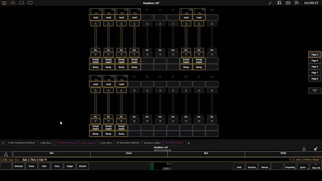This screenshot has width=322, height=181.
Task: Click the fader 12 slider track
Action: [108, 103]
